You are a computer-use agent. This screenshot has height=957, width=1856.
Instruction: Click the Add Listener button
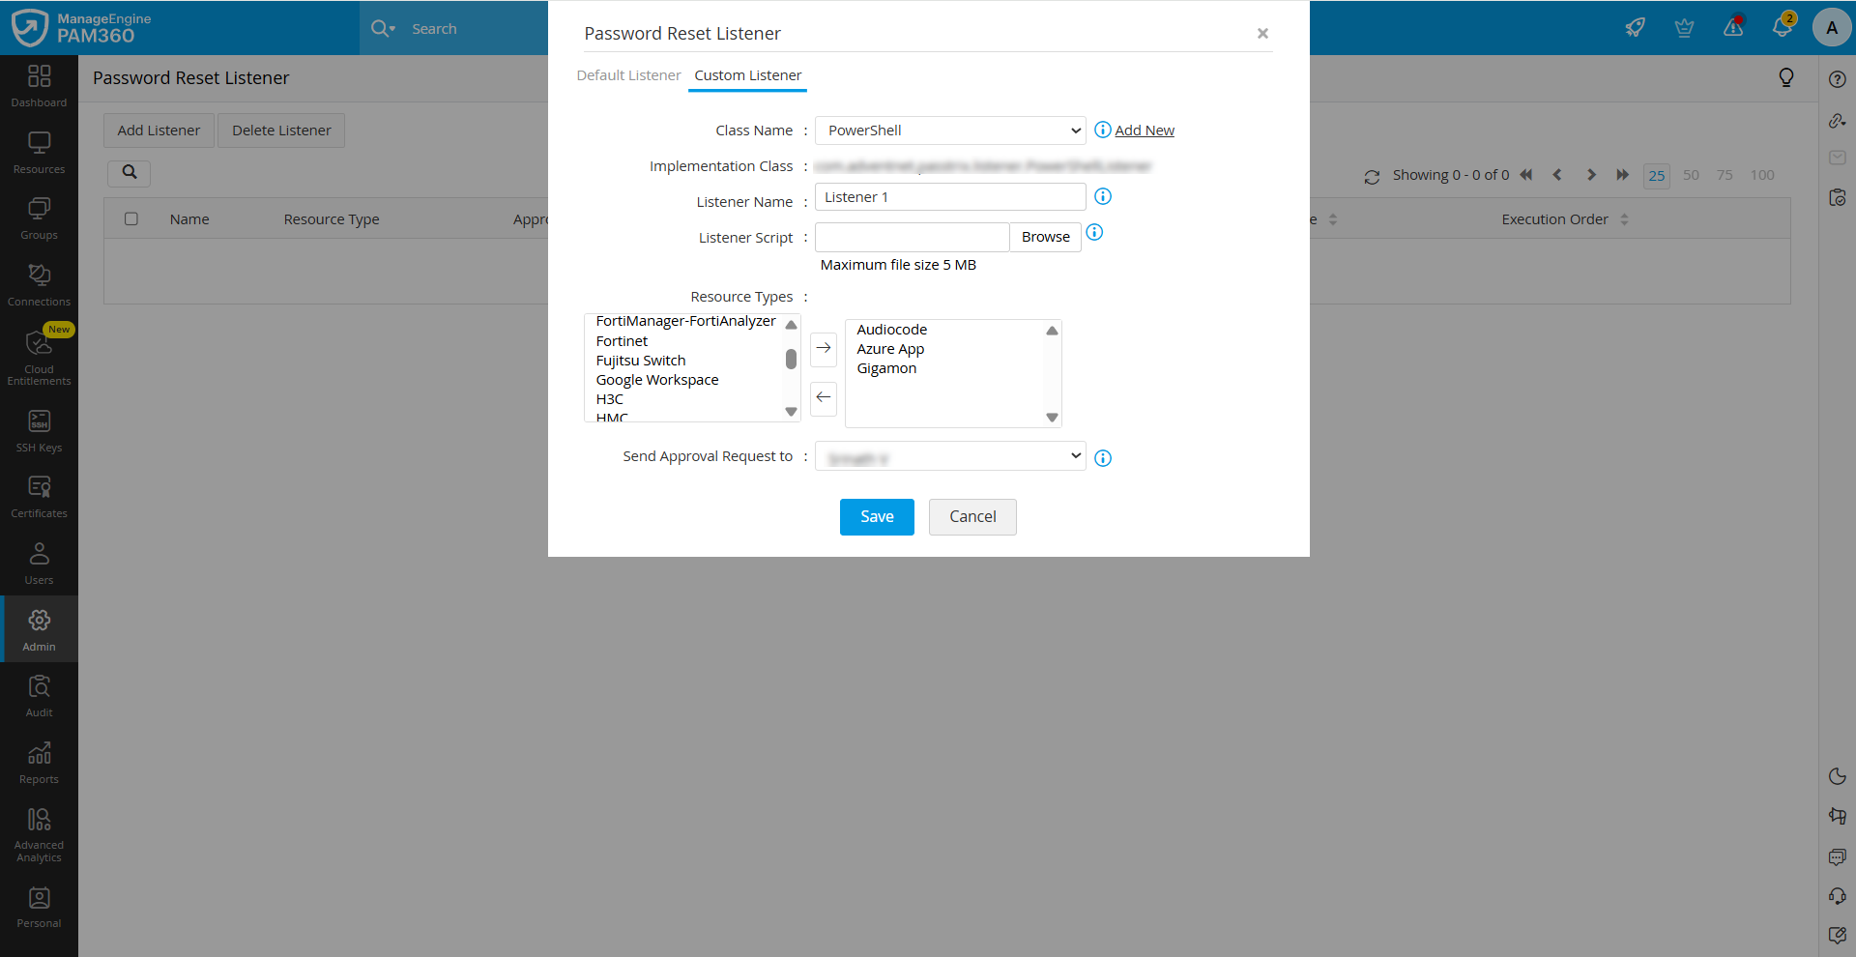click(159, 130)
